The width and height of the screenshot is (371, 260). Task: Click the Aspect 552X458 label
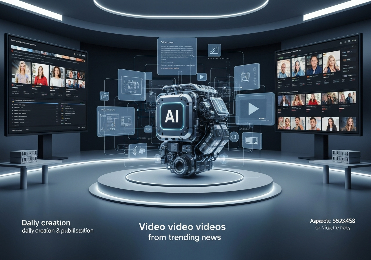click(x=332, y=221)
